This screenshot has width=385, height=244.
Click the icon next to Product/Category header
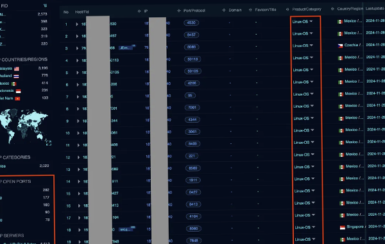click(287, 10)
